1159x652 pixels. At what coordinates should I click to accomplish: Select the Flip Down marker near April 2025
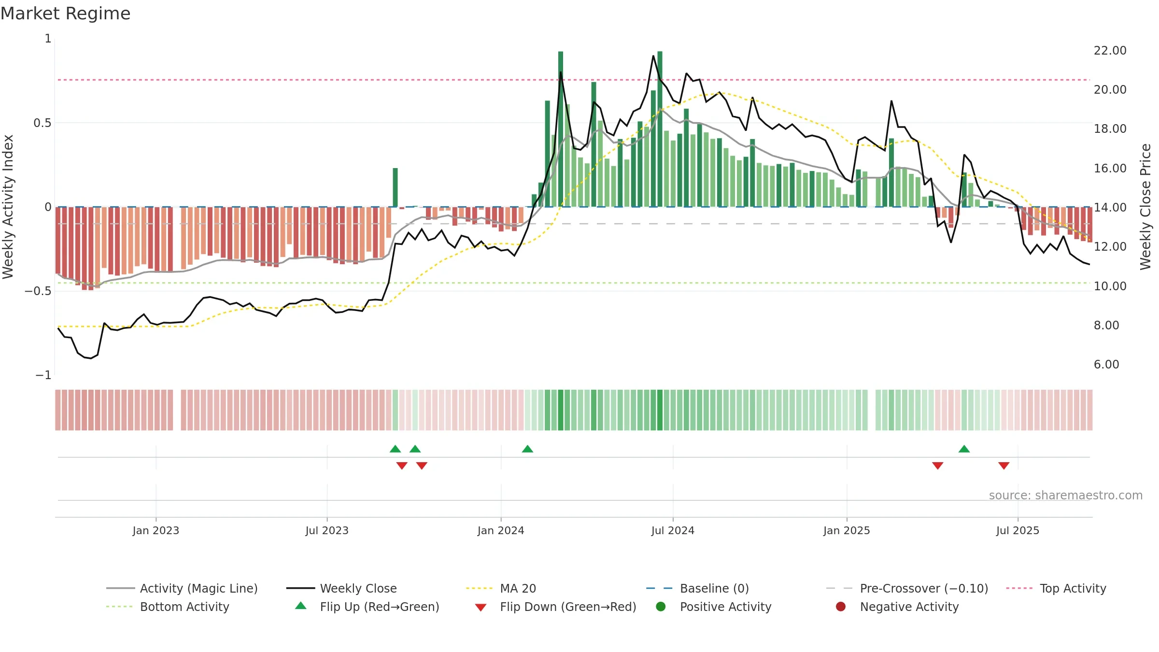pyautogui.click(x=938, y=466)
